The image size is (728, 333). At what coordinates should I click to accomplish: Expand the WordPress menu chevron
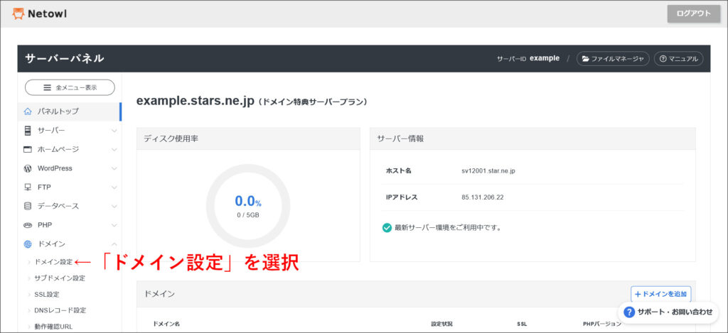tap(114, 169)
